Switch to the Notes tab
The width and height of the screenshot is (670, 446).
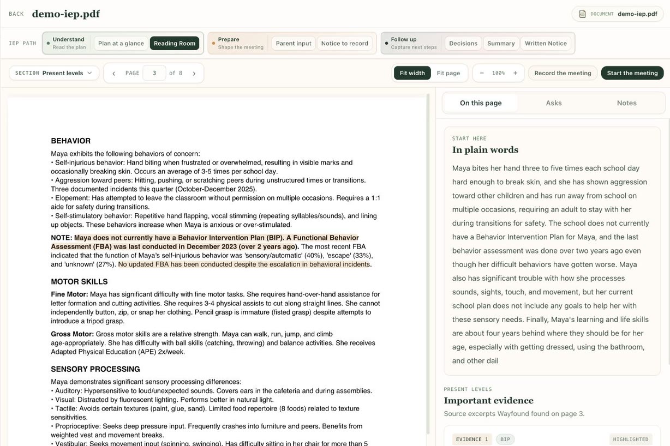[627, 103]
